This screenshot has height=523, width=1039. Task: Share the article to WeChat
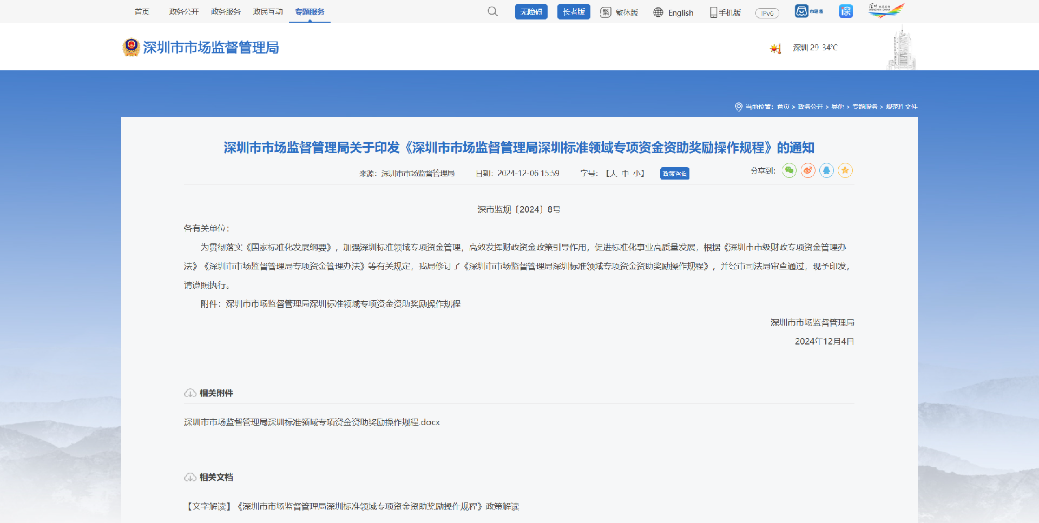tap(789, 170)
